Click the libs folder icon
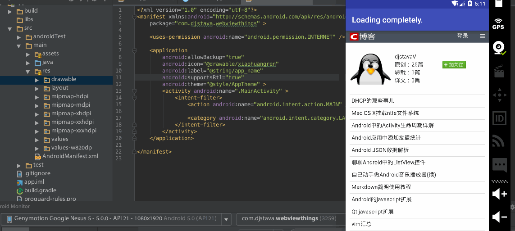The height and width of the screenshot is (231, 515). 20,20
